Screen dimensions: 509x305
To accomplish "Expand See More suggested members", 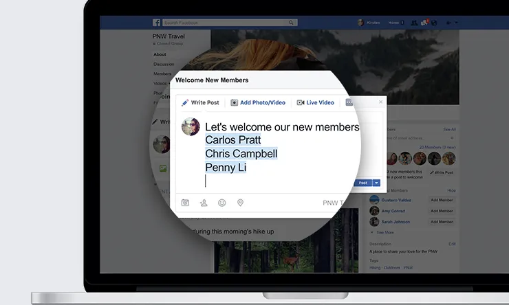I will pyautogui.click(x=382, y=232).
